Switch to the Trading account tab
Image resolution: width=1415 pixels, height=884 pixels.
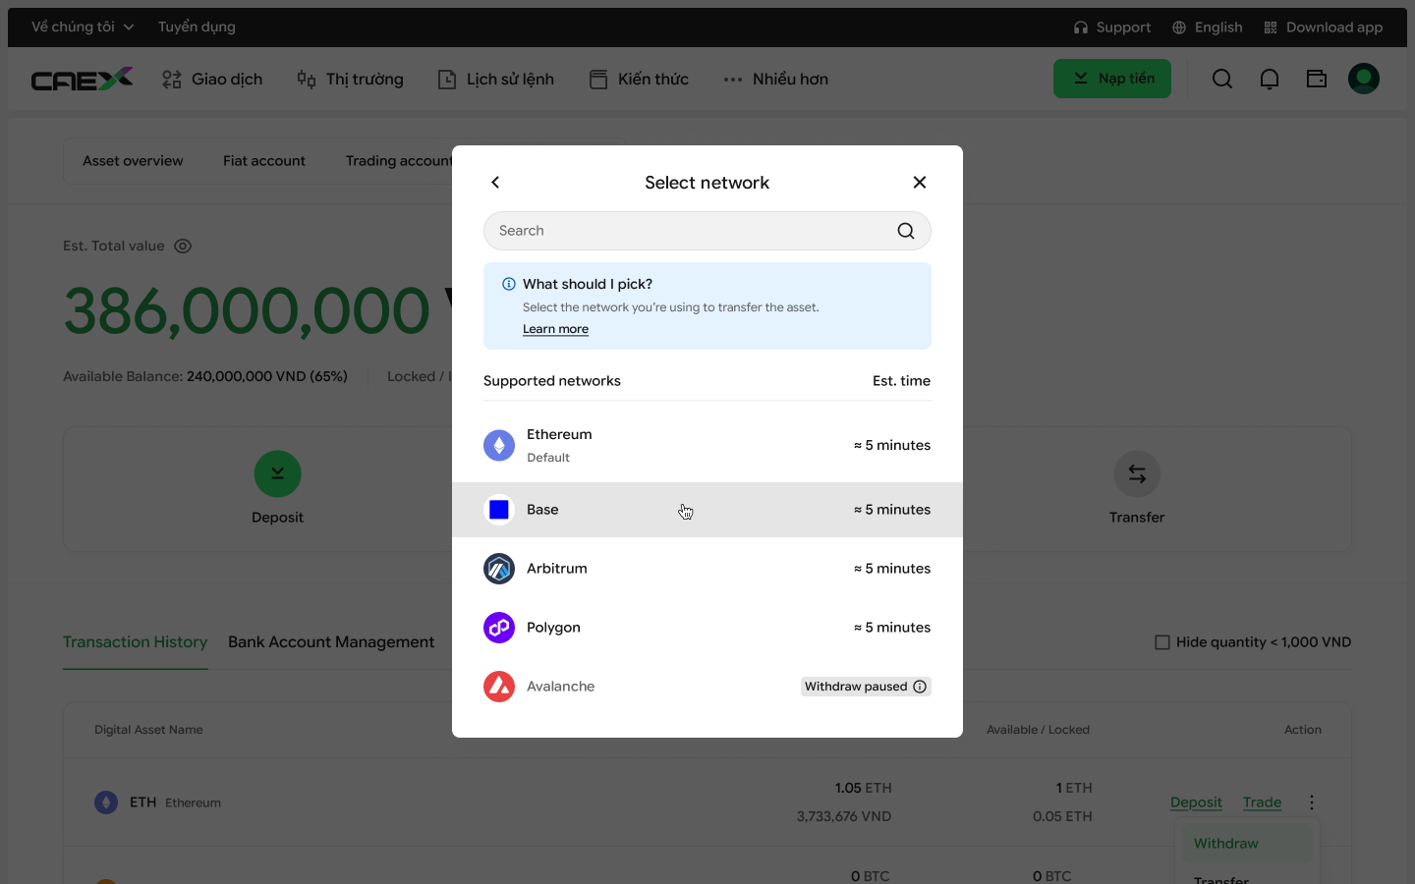point(399,161)
